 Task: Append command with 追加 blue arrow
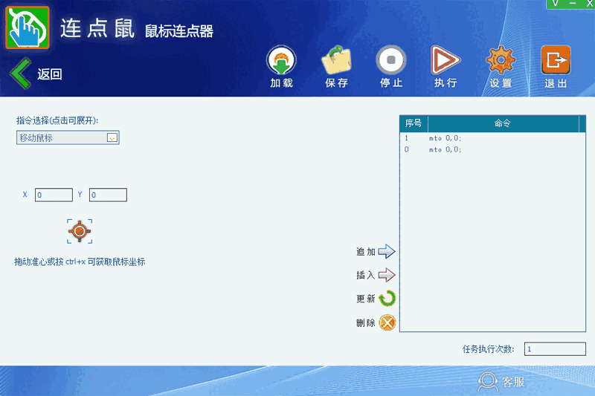pyautogui.click(x=387, y=251)
